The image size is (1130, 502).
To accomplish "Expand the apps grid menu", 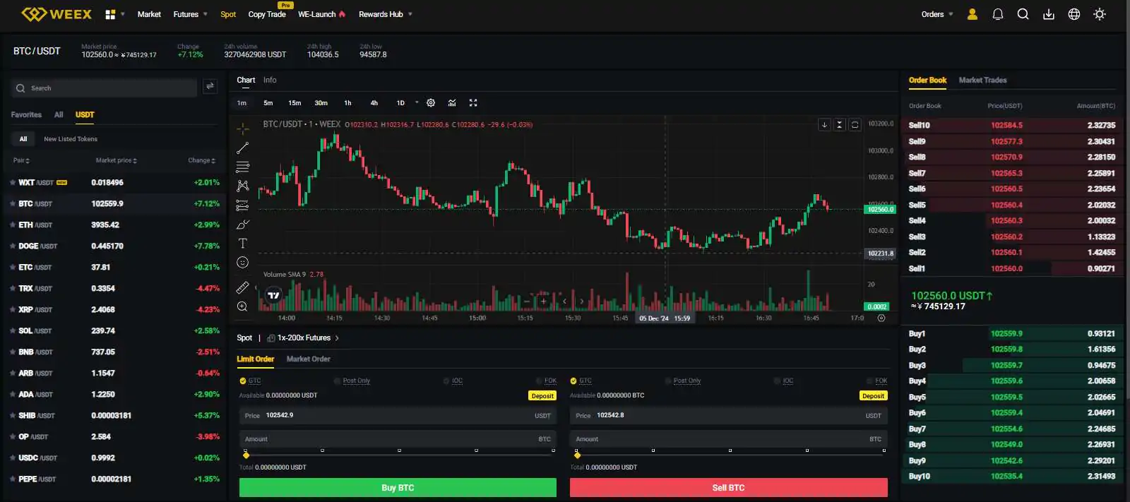I will (114, 14).
